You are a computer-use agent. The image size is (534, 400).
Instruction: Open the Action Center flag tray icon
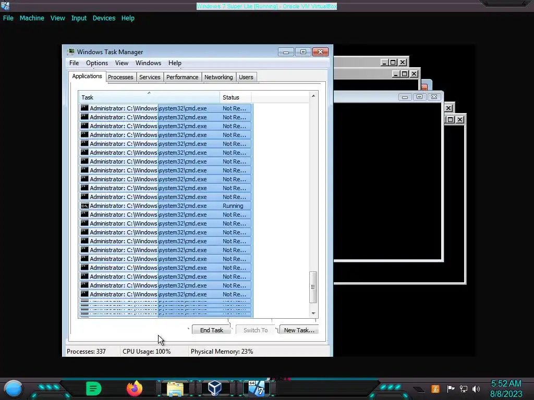(x=451, y=389)
